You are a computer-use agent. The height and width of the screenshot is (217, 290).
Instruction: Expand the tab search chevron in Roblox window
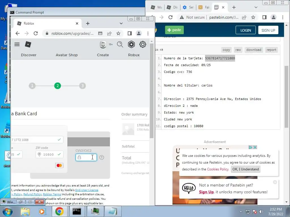coord(121,23)
